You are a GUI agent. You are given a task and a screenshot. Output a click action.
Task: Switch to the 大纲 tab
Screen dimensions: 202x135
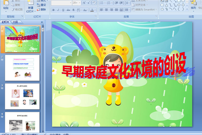pos(15,22)
